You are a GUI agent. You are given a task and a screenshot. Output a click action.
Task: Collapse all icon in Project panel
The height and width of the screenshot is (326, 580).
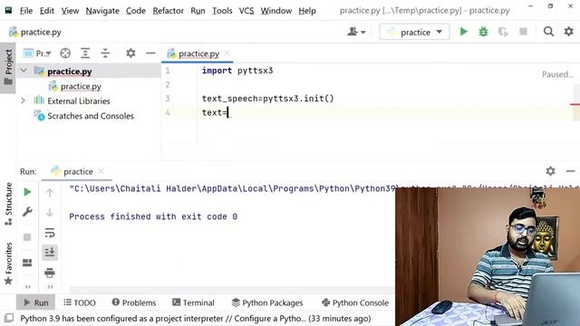(105, 53)
